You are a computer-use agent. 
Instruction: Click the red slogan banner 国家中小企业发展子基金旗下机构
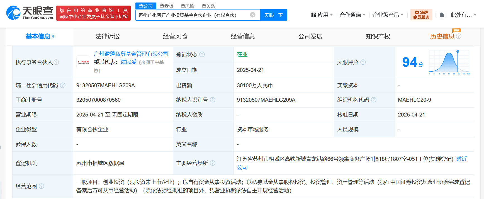[93, 13]
